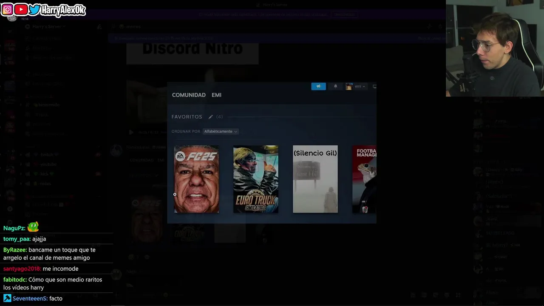Viewport: 544px width, 306px height.
Task: Select the FC25 game cover
Action: [x=196, y=179]
